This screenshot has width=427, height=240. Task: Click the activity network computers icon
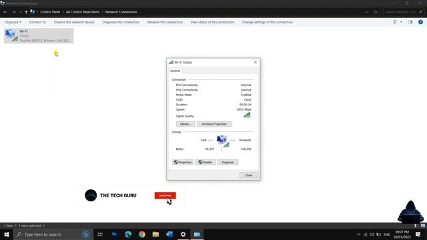tap(223, 141)
